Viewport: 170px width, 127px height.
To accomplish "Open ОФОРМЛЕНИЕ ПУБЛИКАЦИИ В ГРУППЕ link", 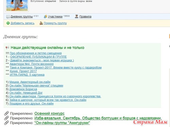I will tap(38, 57).
